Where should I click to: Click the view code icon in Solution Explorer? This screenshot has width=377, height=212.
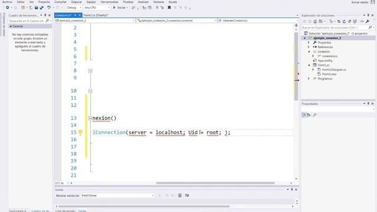pos(362,21)
